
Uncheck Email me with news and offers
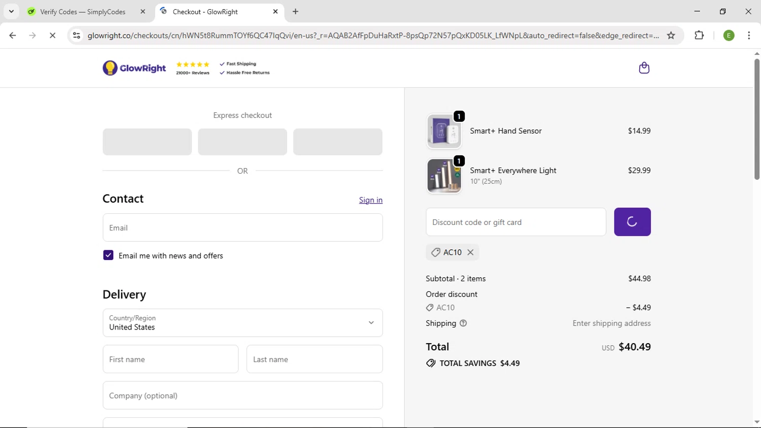108,255
